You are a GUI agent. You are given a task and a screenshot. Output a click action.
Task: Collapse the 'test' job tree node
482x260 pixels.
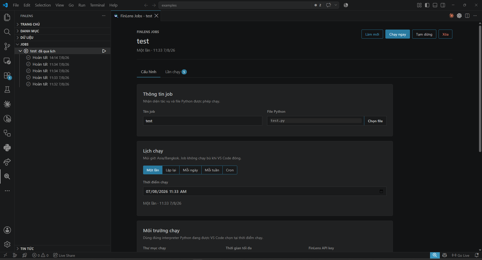(x=20, y=51)
